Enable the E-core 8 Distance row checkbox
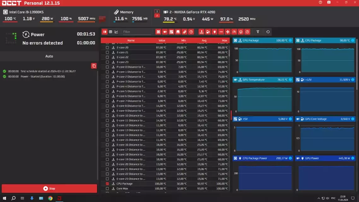 pos(107,106)
